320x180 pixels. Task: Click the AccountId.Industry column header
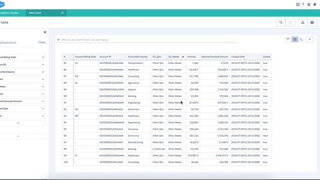[138, 56]
